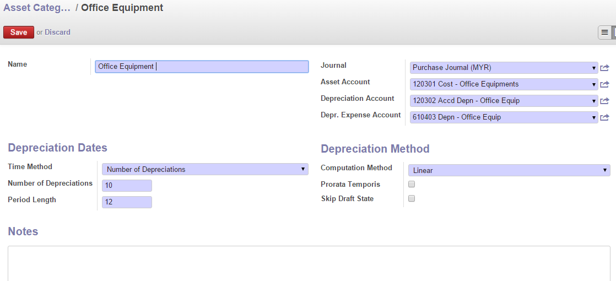Open the Asset Account external link icon

(x=604, y=84)
